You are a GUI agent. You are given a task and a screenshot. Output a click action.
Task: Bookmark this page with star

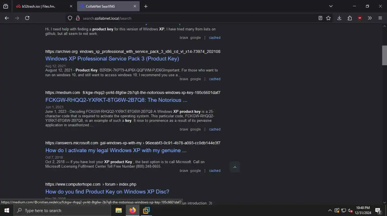coord(328,18)
